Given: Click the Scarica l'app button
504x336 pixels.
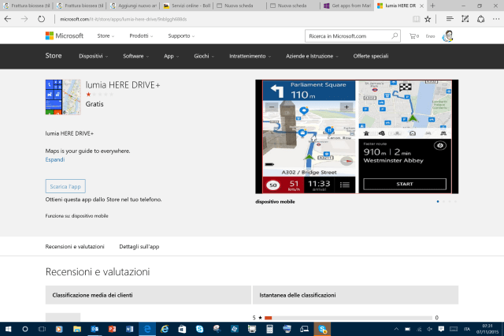Looking at the screenshot, I should pyautogui.click(x=65, y=186).
